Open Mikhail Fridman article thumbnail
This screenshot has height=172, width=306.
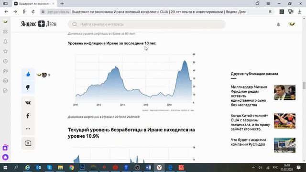(284, 92)
